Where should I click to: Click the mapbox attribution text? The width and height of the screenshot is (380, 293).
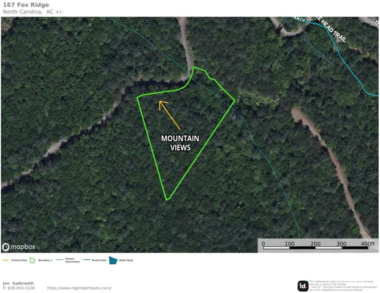[23, 247]
